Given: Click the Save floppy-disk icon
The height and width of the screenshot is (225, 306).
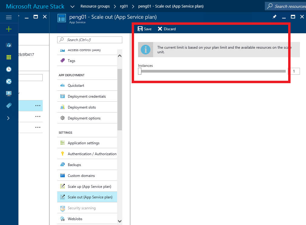Looking at the screenshot, I should click(x=140, y=29).
